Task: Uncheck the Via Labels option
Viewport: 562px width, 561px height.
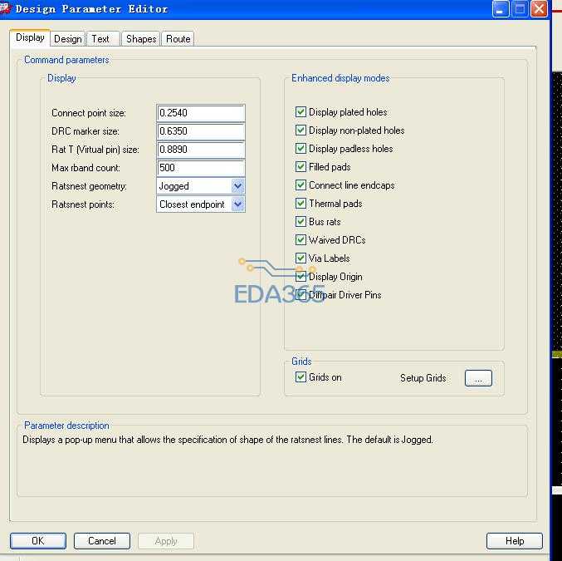Action: tap(301, 258)
